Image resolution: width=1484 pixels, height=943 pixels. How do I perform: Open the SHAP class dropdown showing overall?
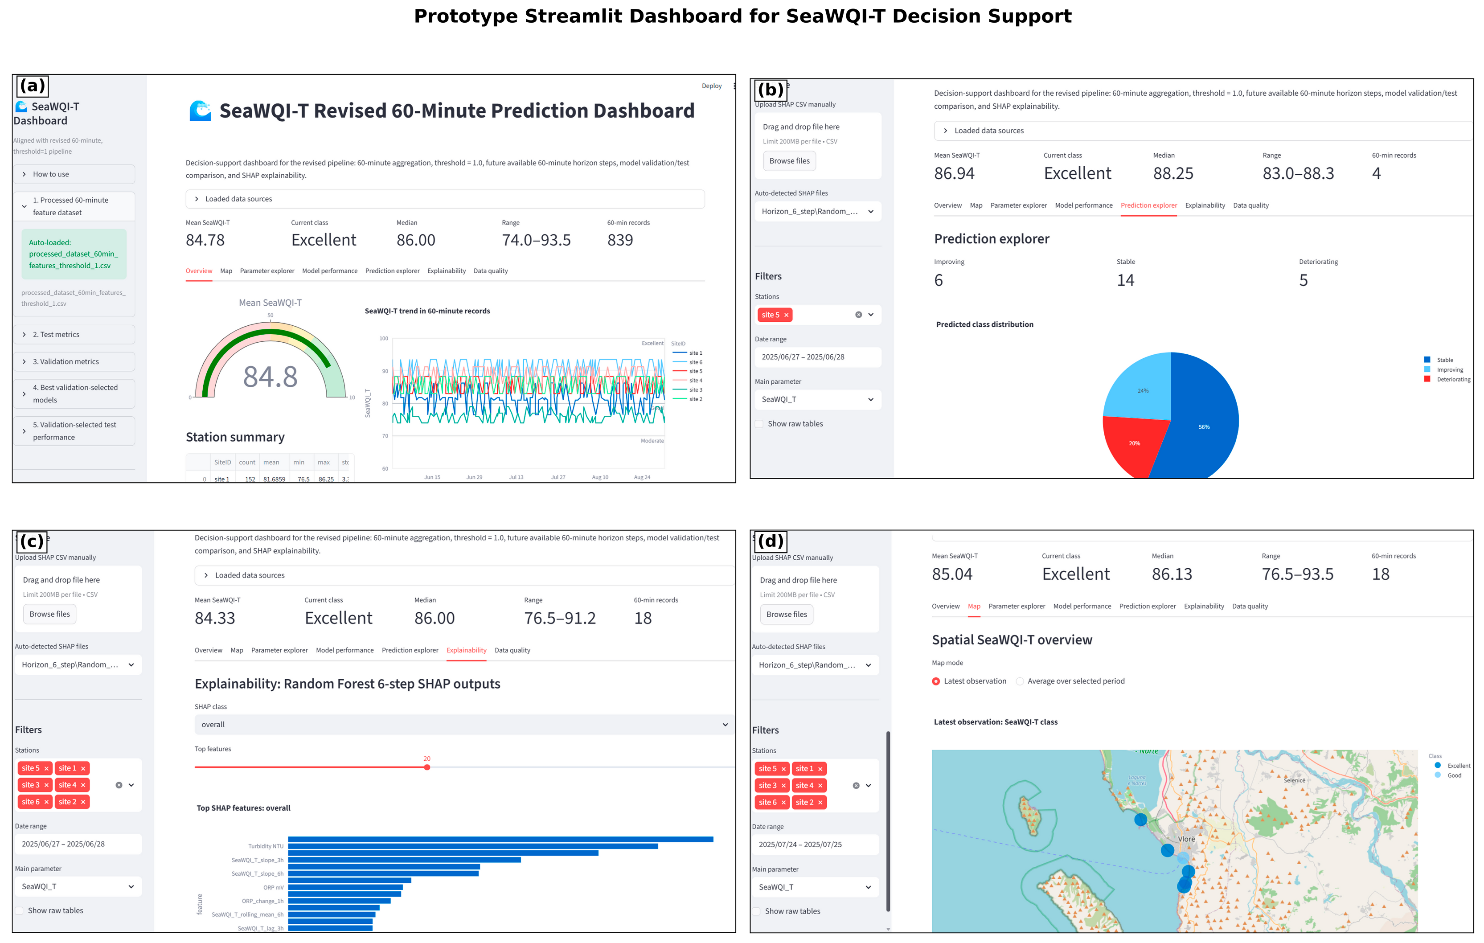464,725
